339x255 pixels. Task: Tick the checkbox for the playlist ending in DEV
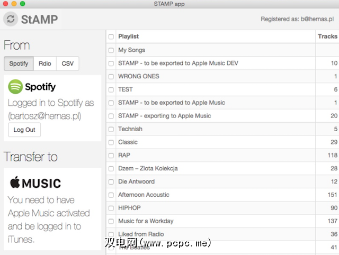pos(111,63)
